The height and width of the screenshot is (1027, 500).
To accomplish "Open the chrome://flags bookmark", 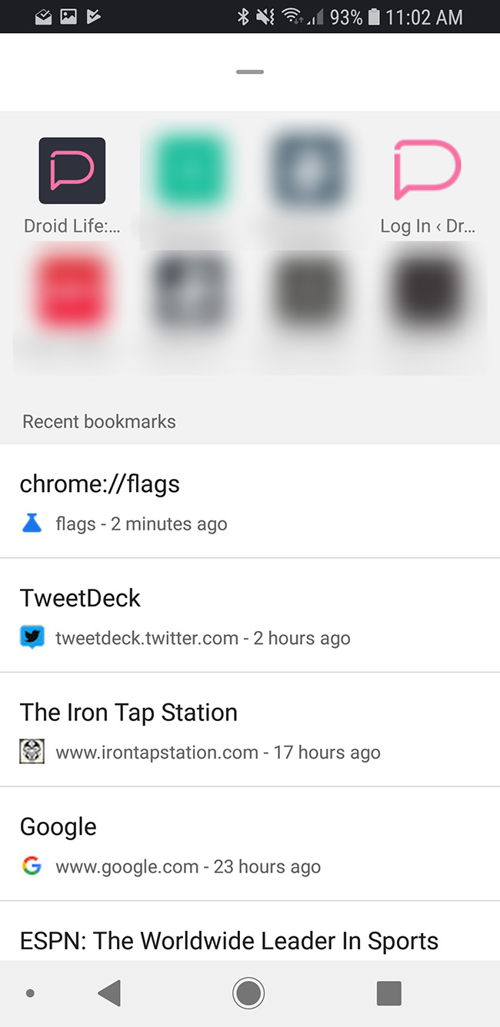I will (100, 484).
